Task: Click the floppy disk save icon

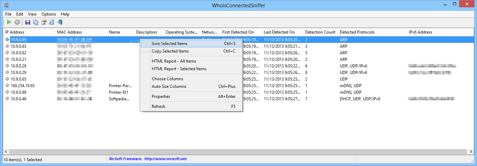Action: pyautogui.click(x=28, y=22)
